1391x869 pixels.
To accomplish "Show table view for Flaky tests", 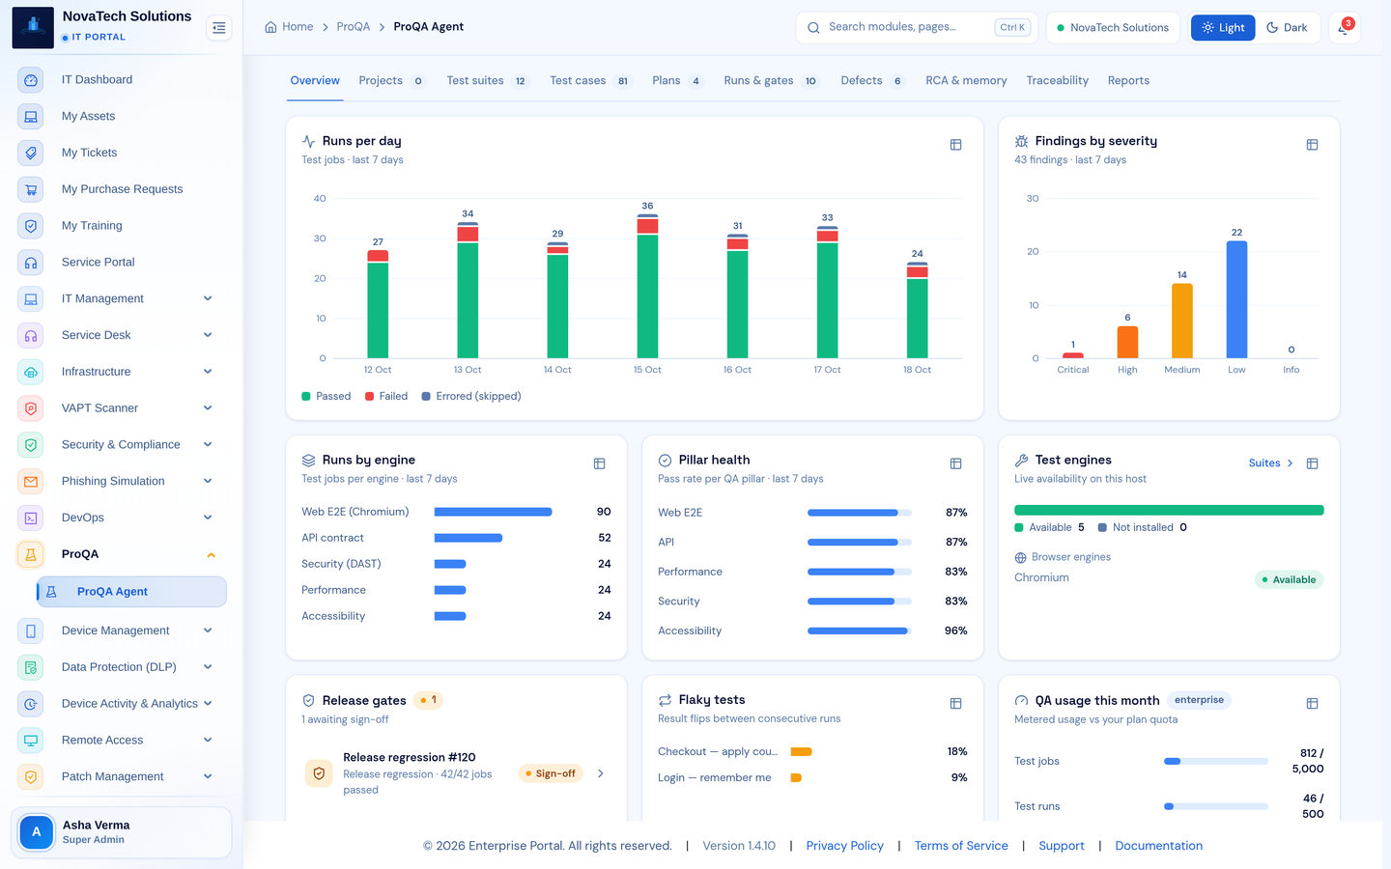I will (955, 704).
